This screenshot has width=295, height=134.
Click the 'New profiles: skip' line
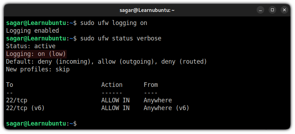[x=38, y=69]
